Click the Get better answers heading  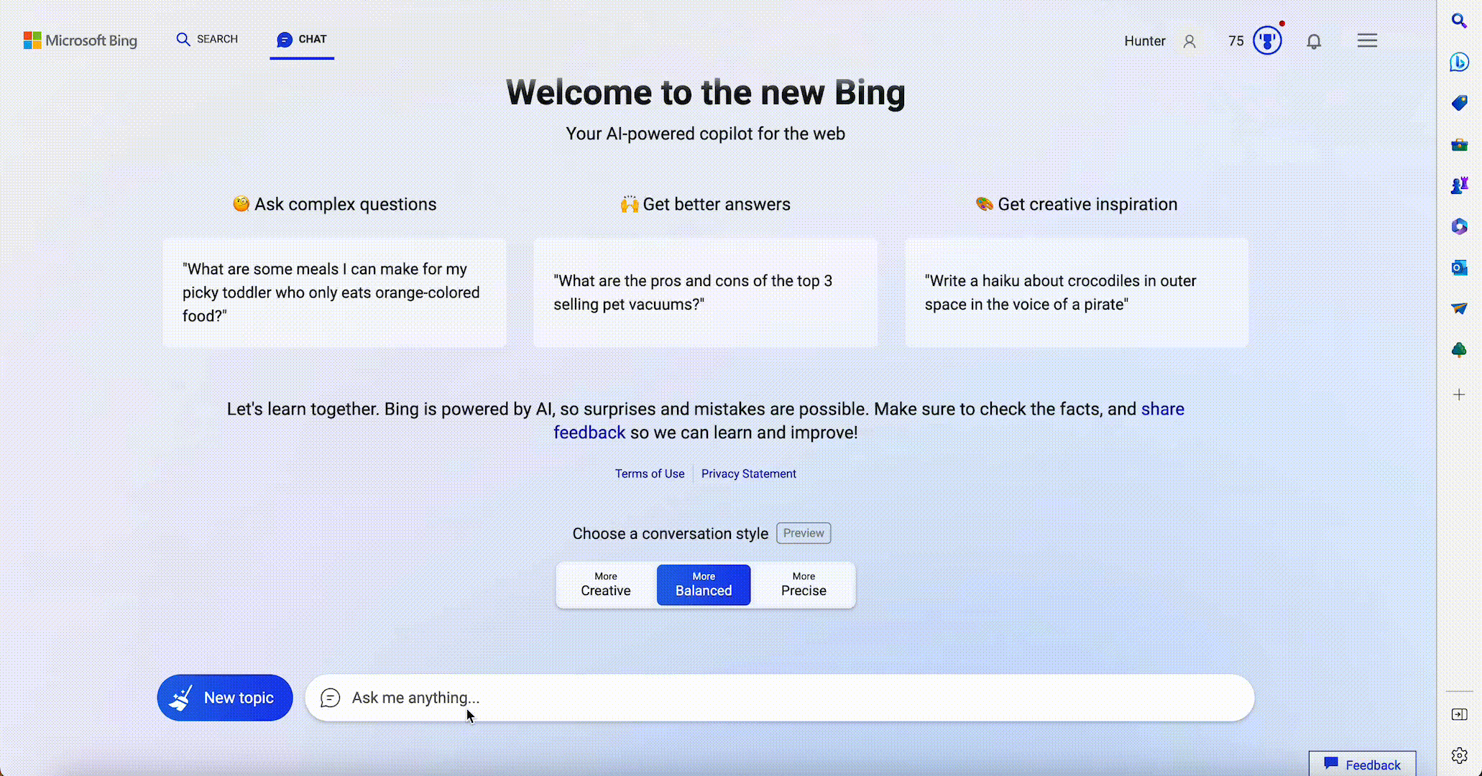click(705, 204)
